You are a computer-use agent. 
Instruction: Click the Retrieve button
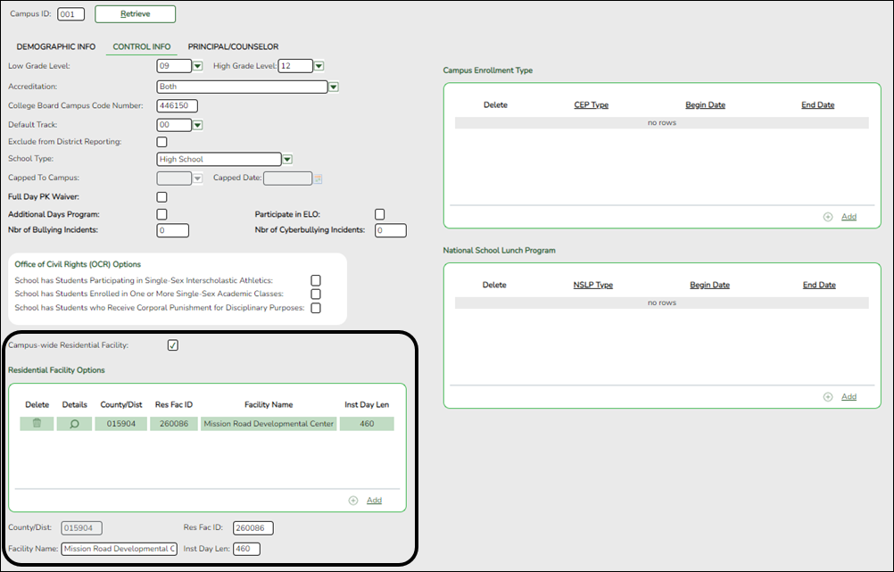135,13
